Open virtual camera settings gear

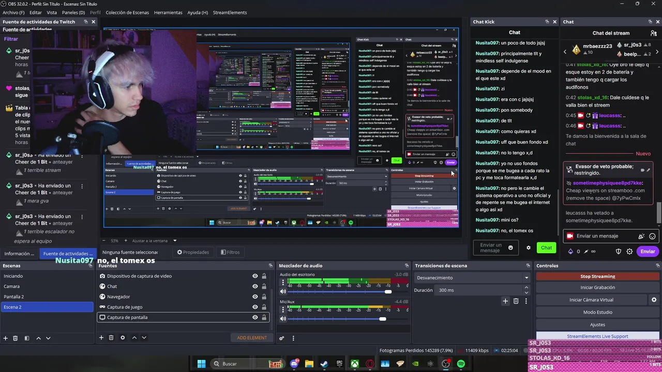(x=654, y=300)
